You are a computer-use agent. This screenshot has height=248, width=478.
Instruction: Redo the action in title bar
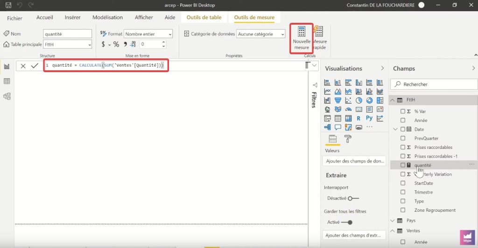click(30, 5)
